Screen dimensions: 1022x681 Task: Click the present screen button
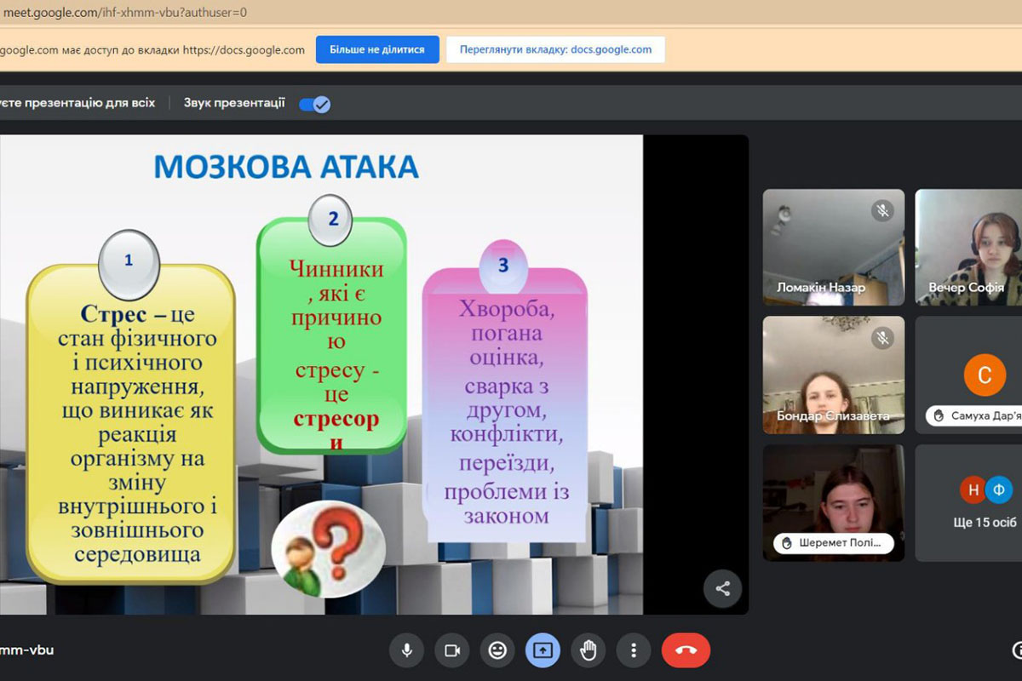tap(543, 651)
